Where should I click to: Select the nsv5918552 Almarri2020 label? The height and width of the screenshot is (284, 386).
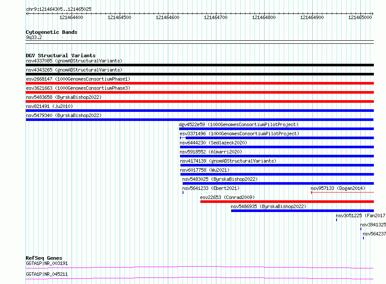coord(211,152)
